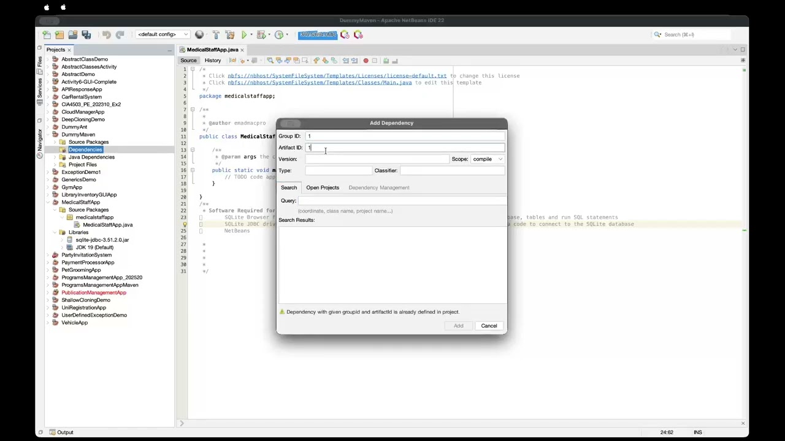The width and height of the screenshot is (785, 441).
Task: Expand the sqlite-jdbc jar library node
Action: pyautogui.click(x=63, y=240)
